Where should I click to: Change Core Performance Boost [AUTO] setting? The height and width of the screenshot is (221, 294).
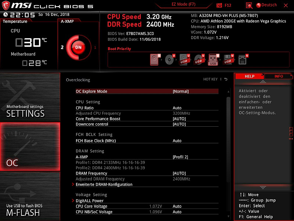147,119
